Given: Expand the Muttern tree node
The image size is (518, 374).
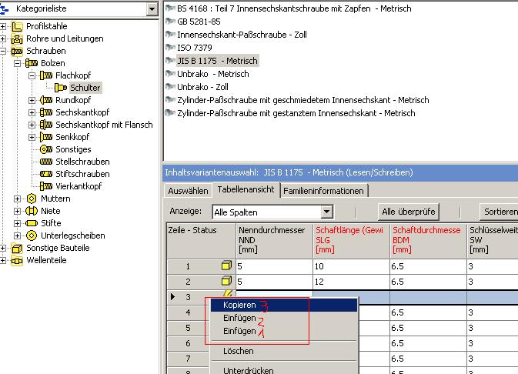Looking at the screenshot, I should click(x=18, y=199).
